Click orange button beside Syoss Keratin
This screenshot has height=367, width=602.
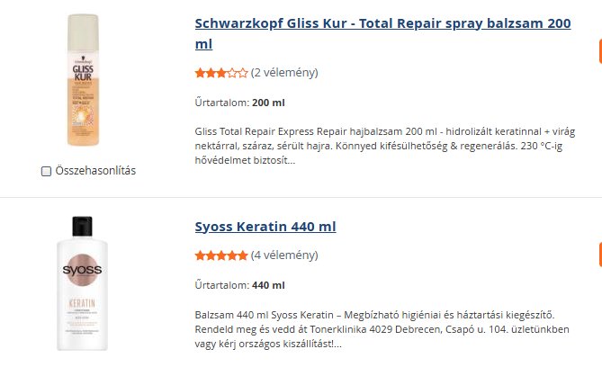tap(598, 255)
